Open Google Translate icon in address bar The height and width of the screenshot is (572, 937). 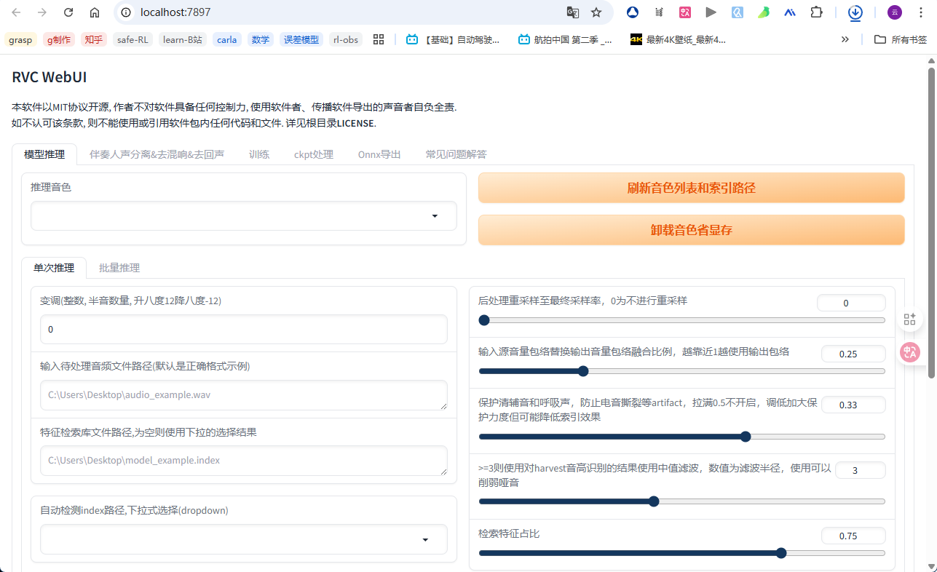point(573,12)
